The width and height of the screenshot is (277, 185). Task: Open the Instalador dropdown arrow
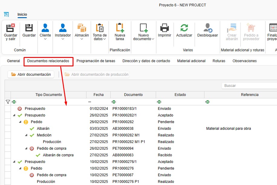pyautogui.click(x=63, y=39)
